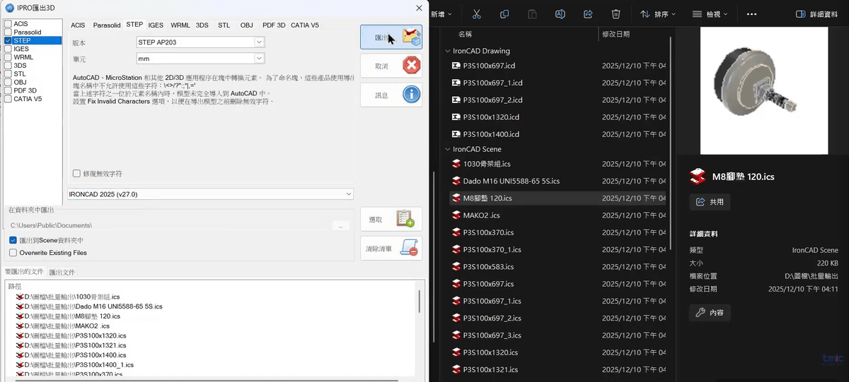Click the Share icon in File Explorer toolbar

coord(588,14)
